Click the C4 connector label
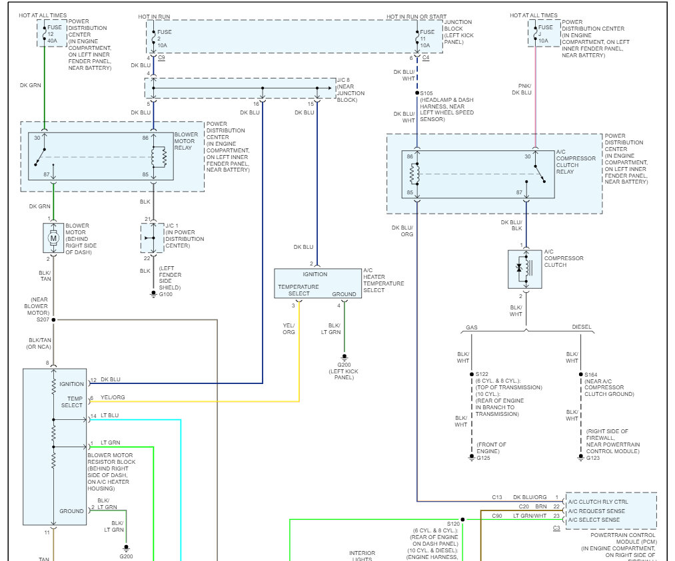 [426, 57]
